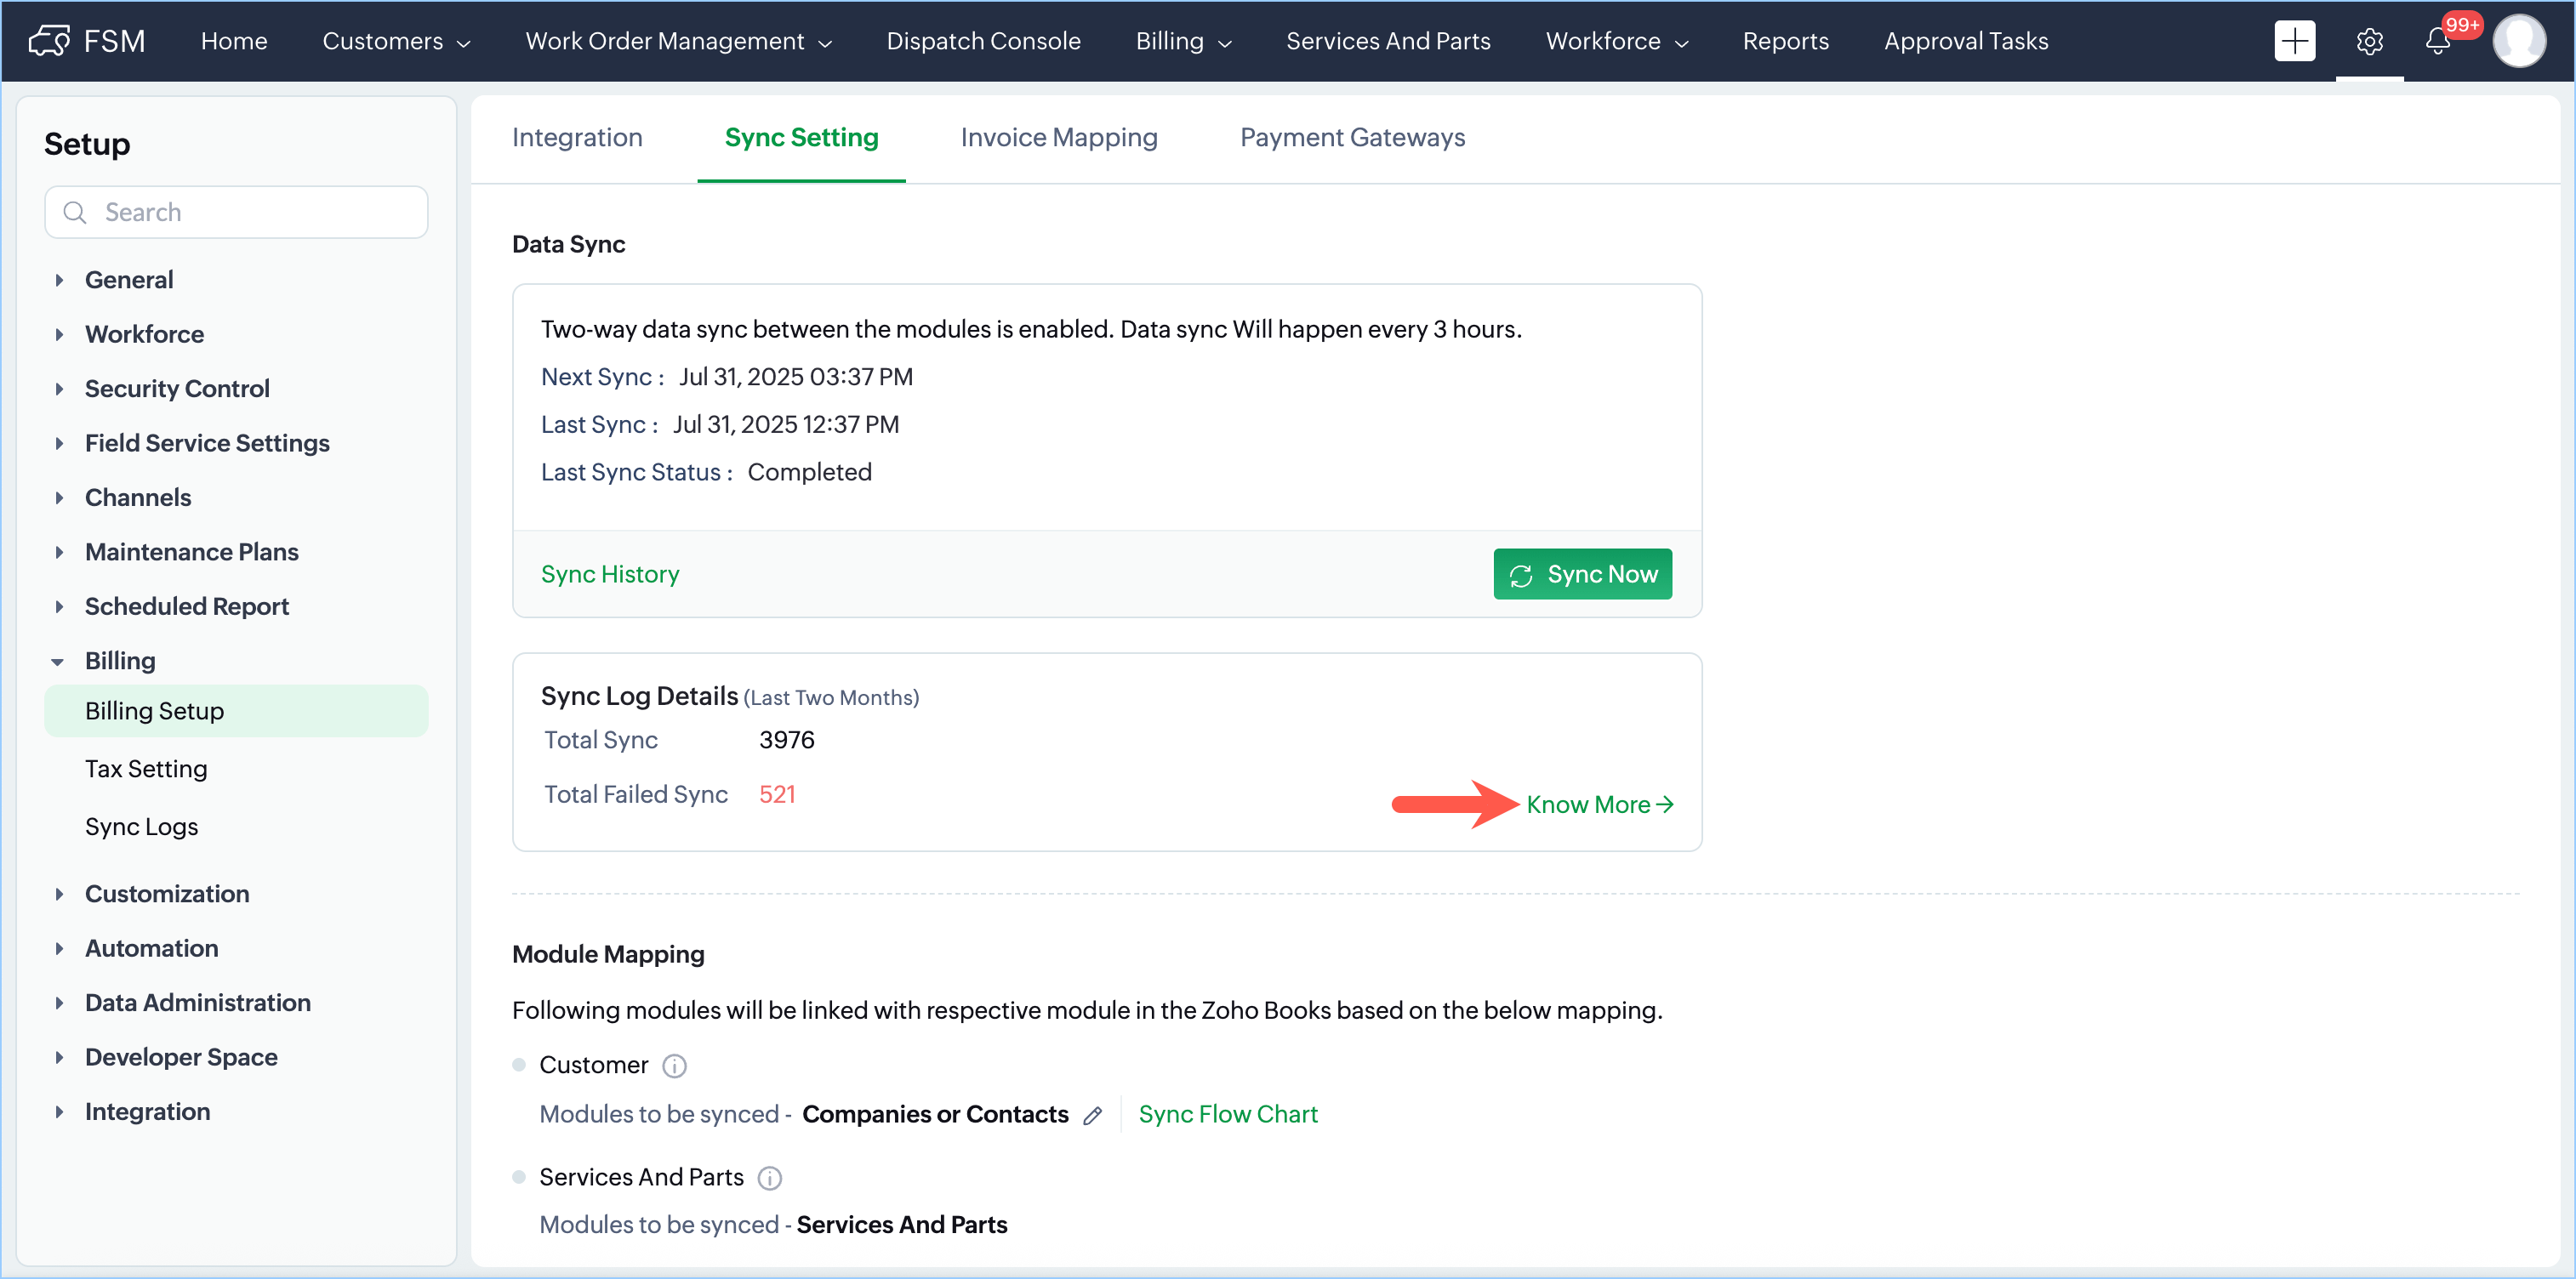Collapse the Billing section in sidebar
This screenshot has width=2576, height=1279.
point(58,661)
